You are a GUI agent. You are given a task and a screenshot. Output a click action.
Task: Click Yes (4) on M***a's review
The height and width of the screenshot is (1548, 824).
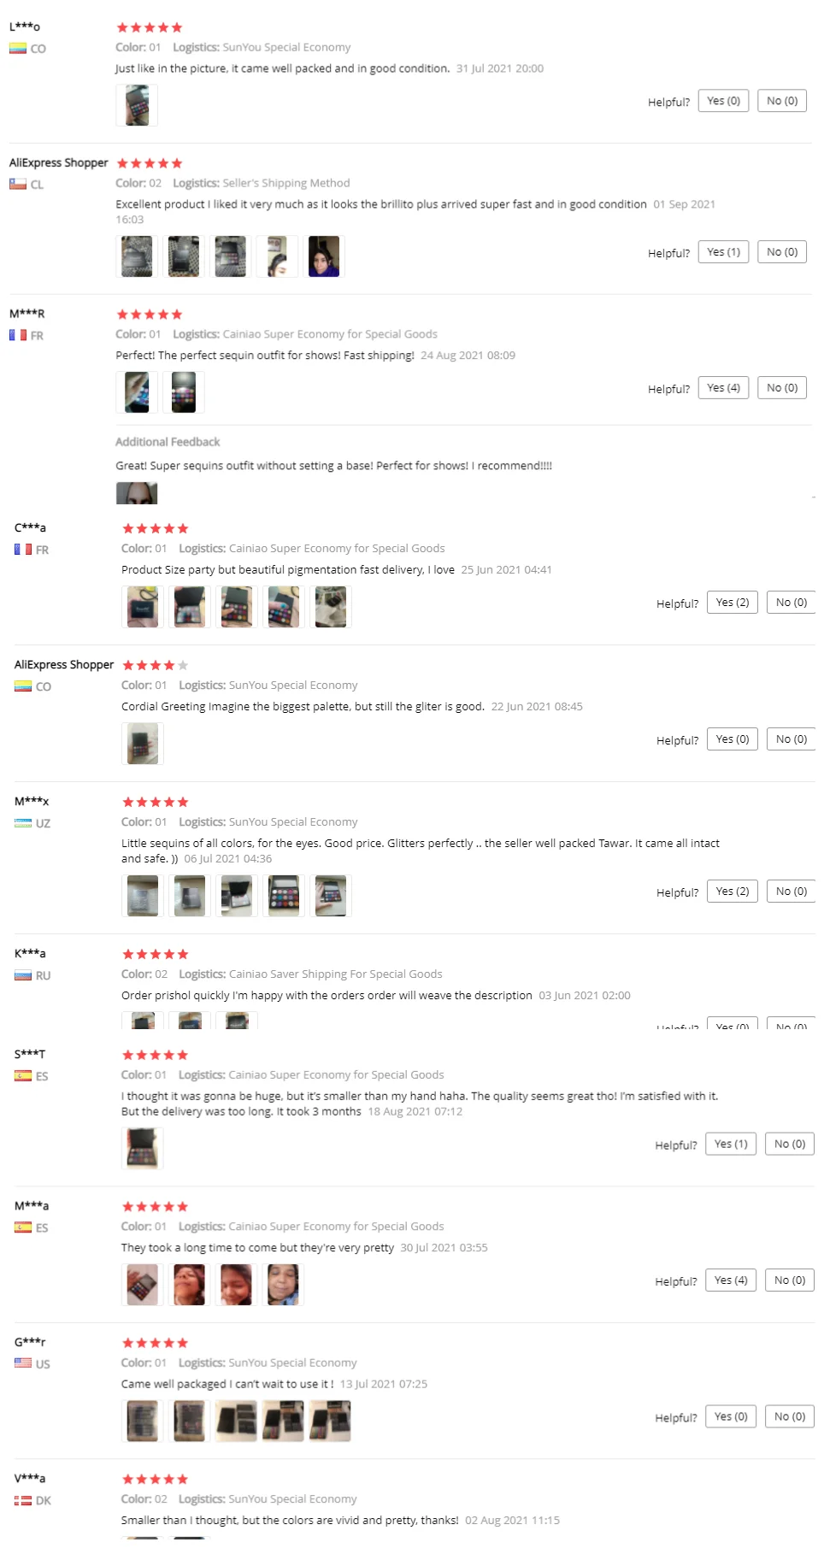(x=730, y=1280)
